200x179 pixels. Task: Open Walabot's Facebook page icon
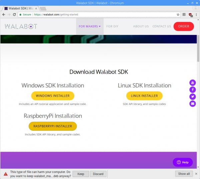coord(192,90)
